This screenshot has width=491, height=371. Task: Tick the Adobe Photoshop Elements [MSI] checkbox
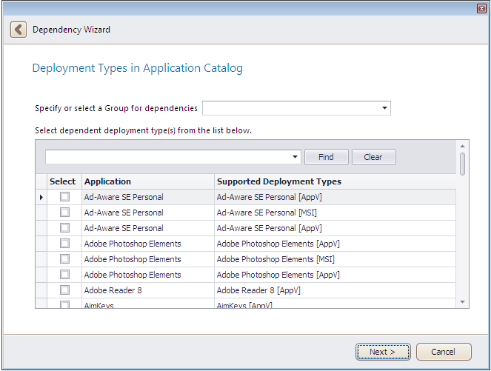tap(64, 259)
